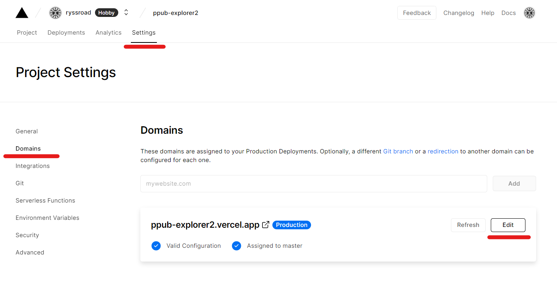Open the Help link

[488, 13]
